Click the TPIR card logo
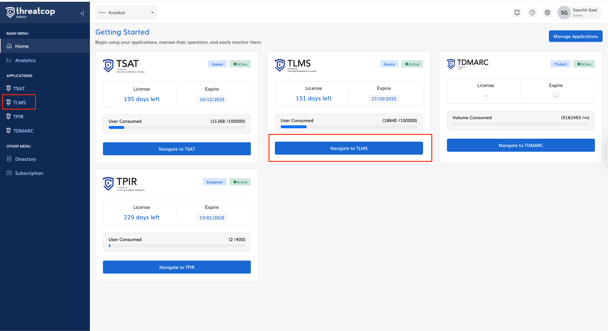 point(124,184)
